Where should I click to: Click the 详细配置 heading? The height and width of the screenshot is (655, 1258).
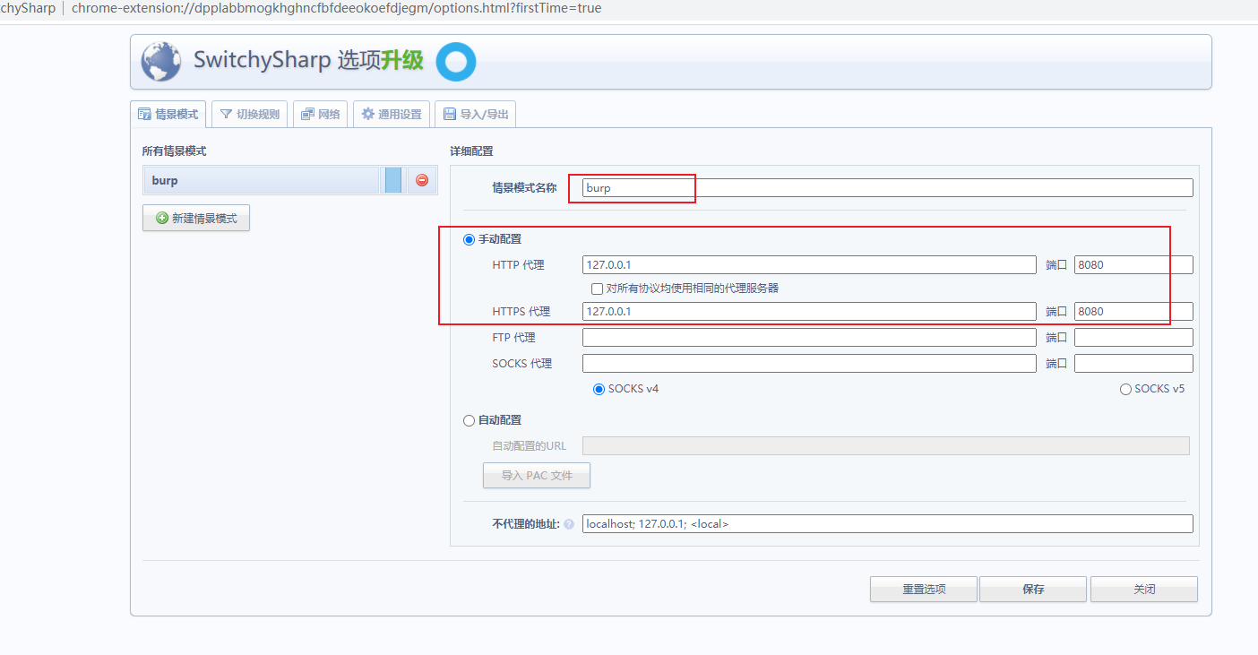tap(471, 151)
